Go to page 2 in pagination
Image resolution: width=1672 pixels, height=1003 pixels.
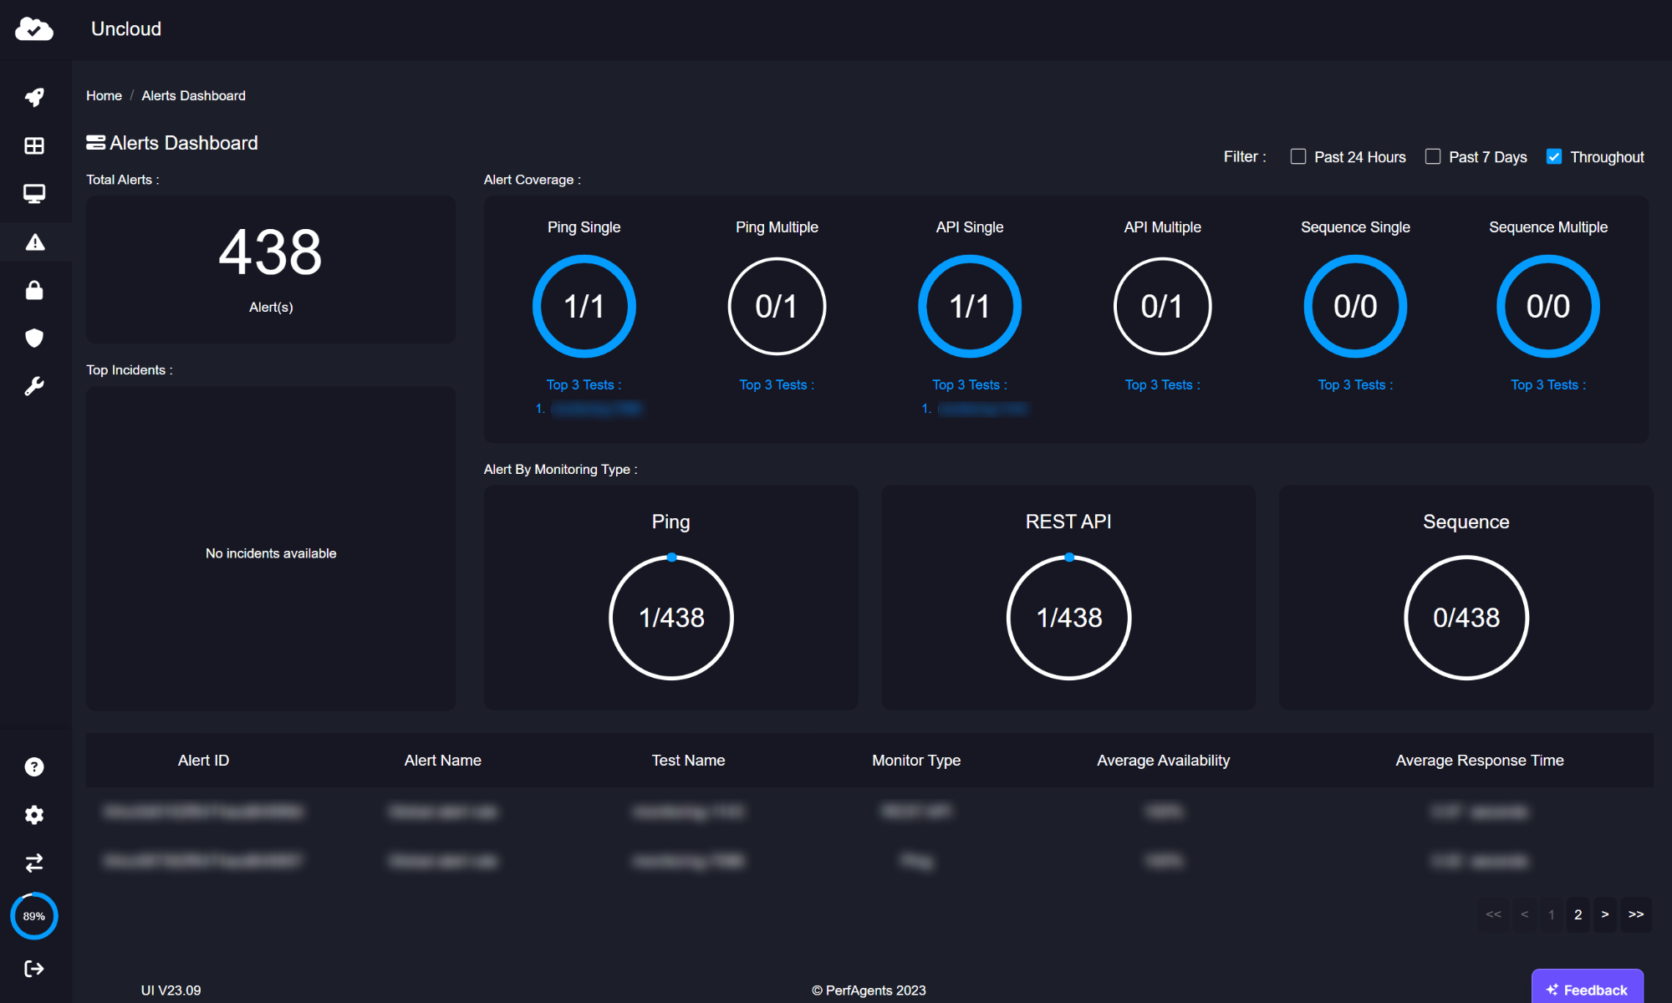point(1578,914)
